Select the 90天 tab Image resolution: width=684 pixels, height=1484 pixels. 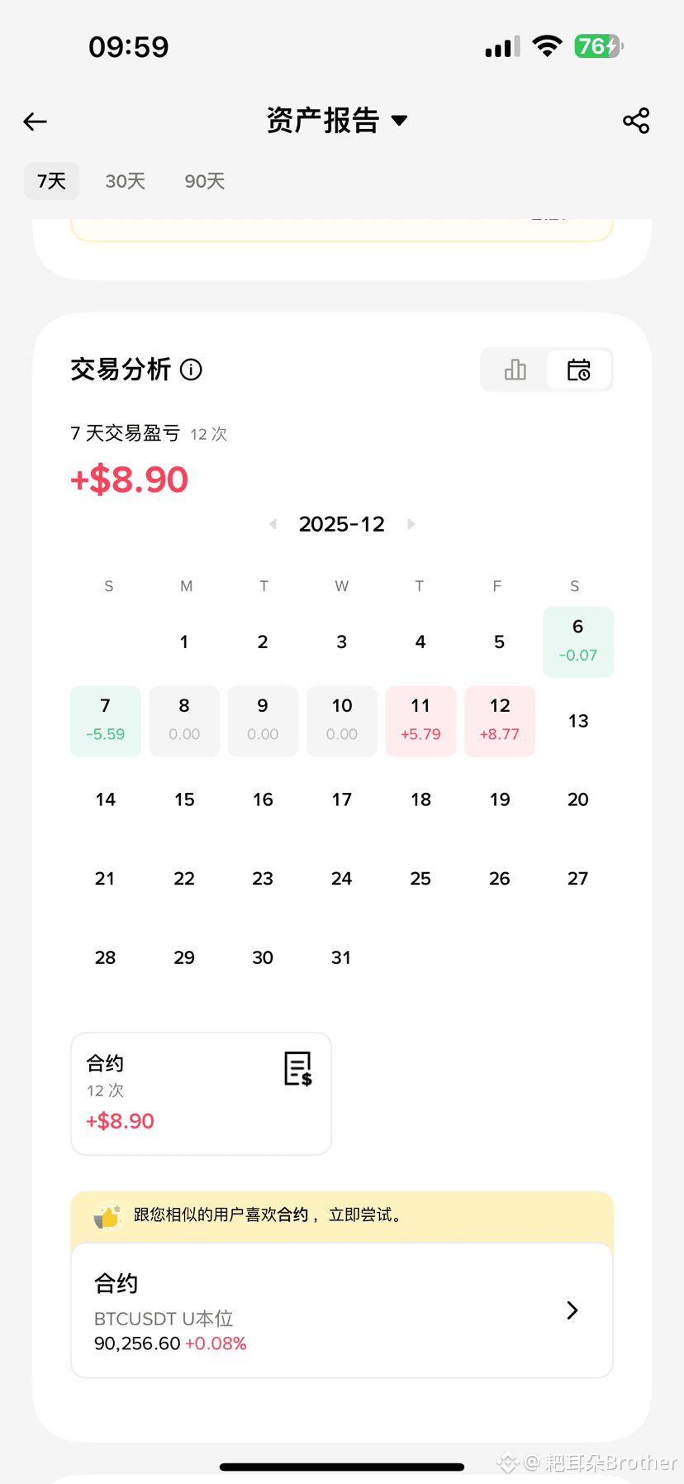pyautogui.click(x=205, y=181)
